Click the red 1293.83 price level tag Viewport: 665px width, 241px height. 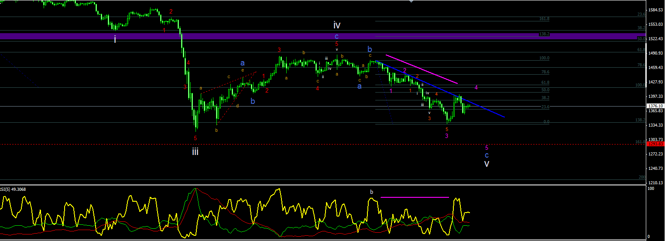655,144
